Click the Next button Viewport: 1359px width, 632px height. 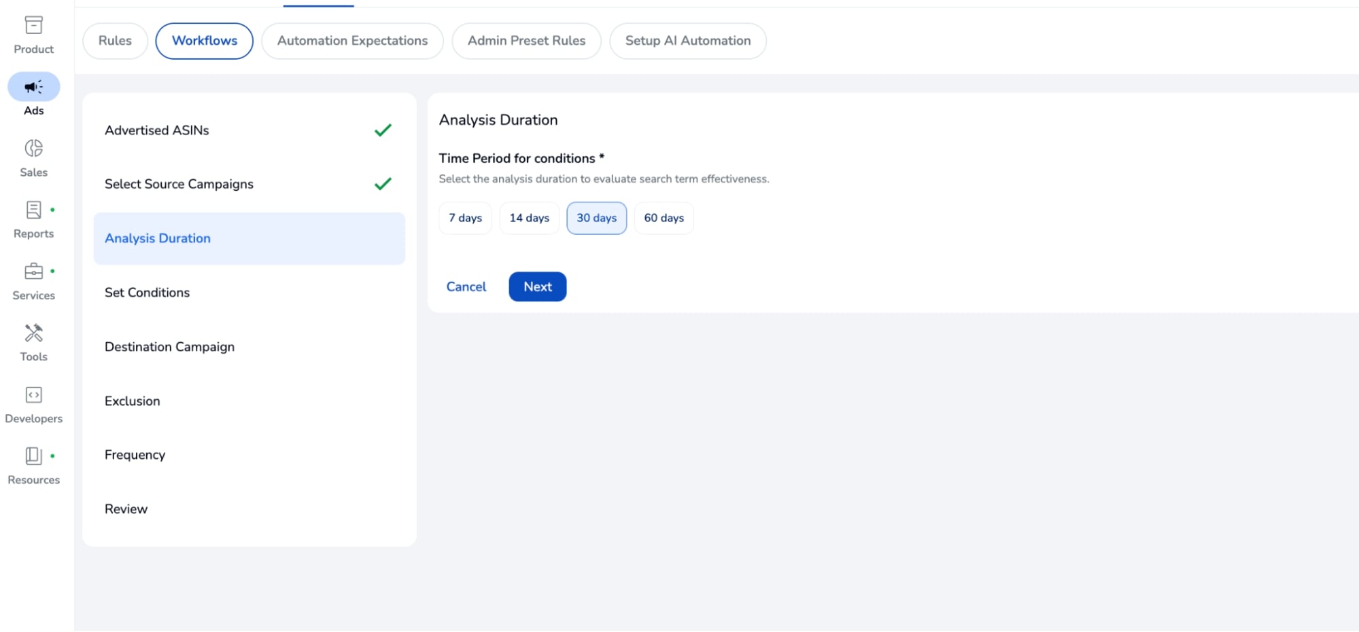pyautogui.click(x=537, y=286)
